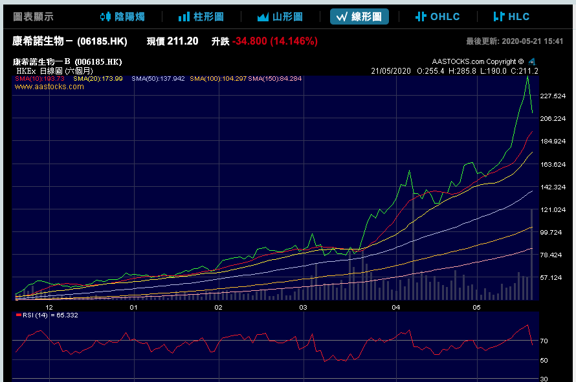The image size is (576, 382).
Task: Click the chart title 康希諾生物－B (006185.HK)
Action: tap(67, 61)
